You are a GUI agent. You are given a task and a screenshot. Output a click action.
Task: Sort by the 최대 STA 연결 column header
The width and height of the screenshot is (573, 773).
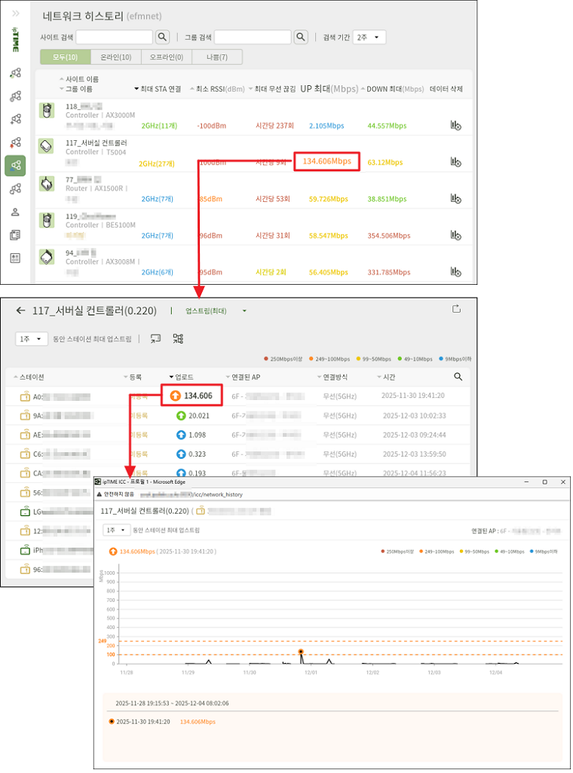pos(159,89)
